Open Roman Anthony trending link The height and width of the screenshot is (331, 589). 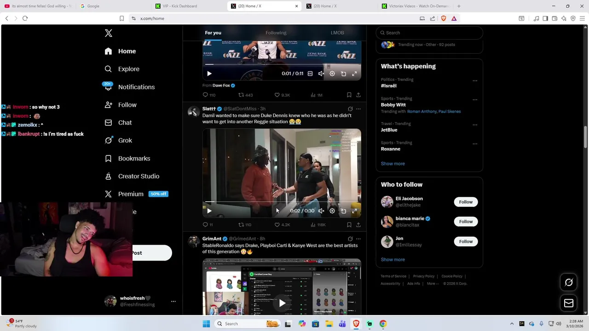click(421, 111)
